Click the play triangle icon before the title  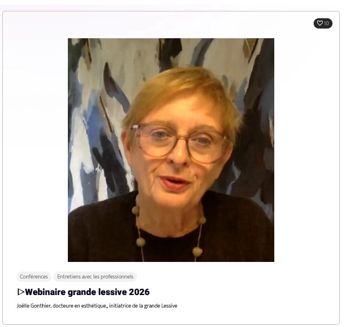point(21,292)
